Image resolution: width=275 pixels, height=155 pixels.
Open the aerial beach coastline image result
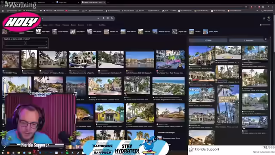coord(168,86)
